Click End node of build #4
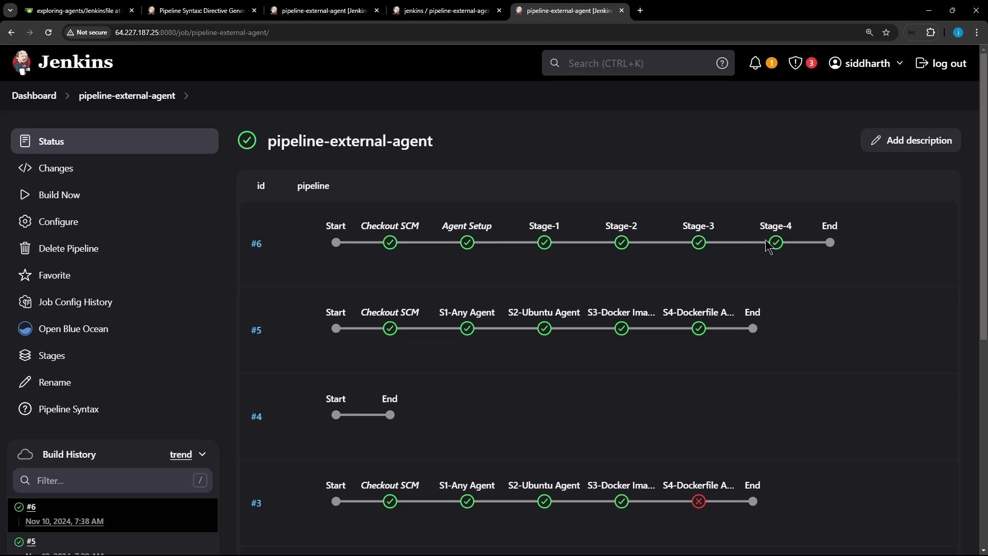Viewport: 988px width, 556px height. click(390, 415)
